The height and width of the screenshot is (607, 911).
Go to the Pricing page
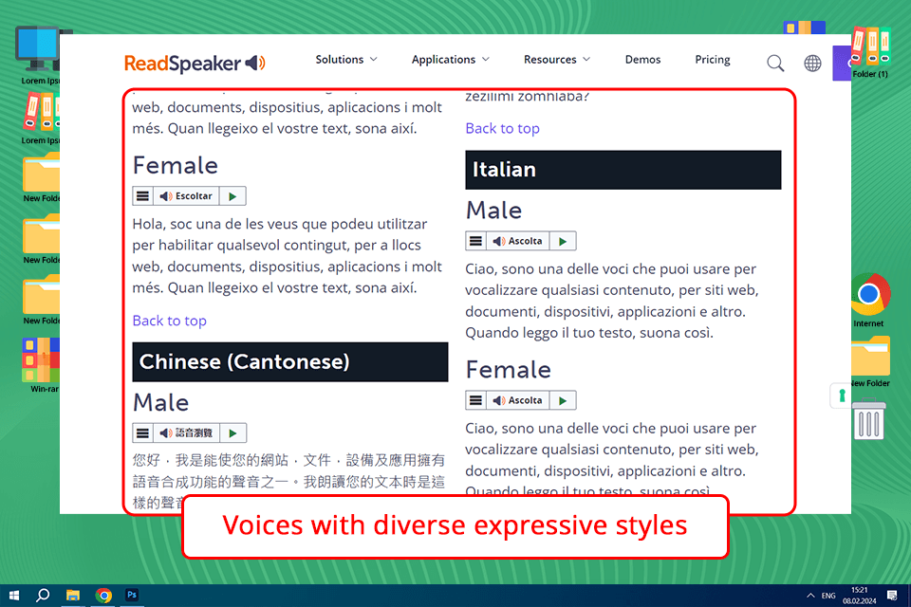[713, 59]
